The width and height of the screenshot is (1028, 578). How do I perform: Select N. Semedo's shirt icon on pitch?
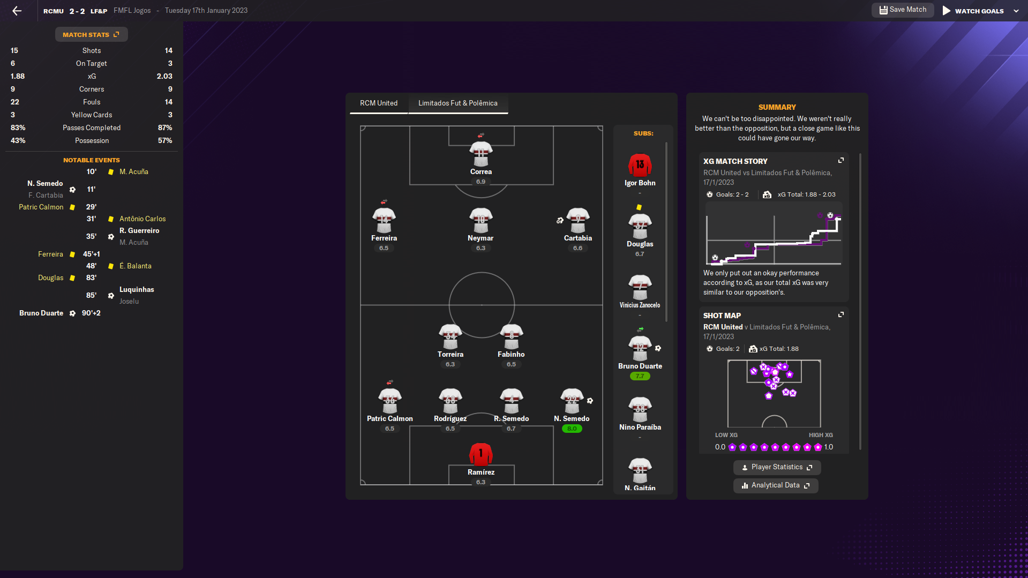572,401
